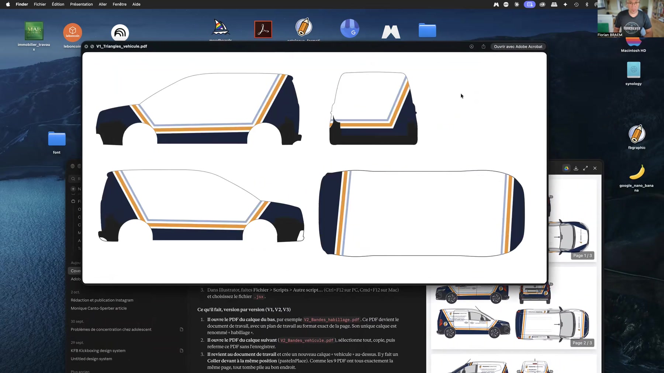664x373 pixels.
Task: Click the document icon beside Problèmes de concentration
Action: tap(181, 330)
